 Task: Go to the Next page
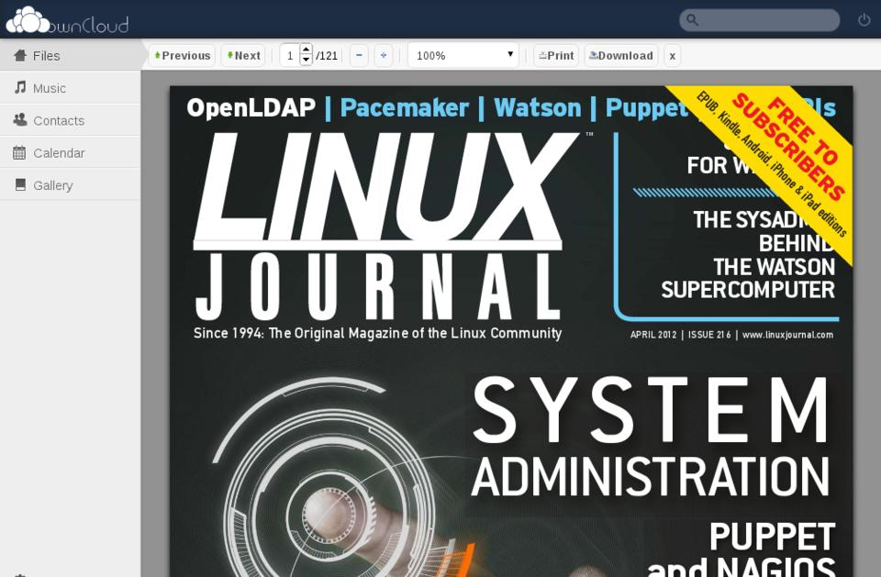(243, 56)
